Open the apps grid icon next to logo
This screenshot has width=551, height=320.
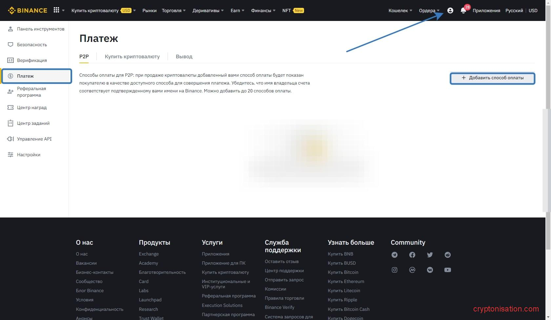[x=56, y=10]
